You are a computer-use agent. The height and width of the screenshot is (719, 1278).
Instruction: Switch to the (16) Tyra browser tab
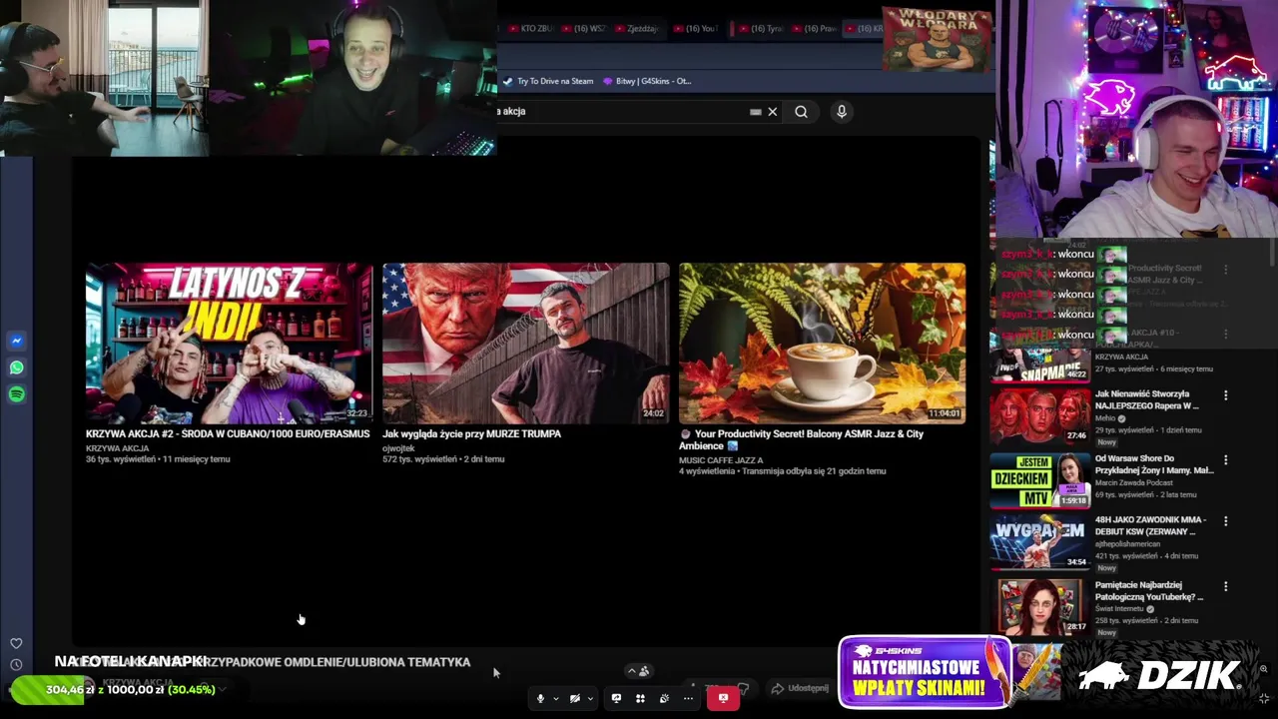click(760, 29)
